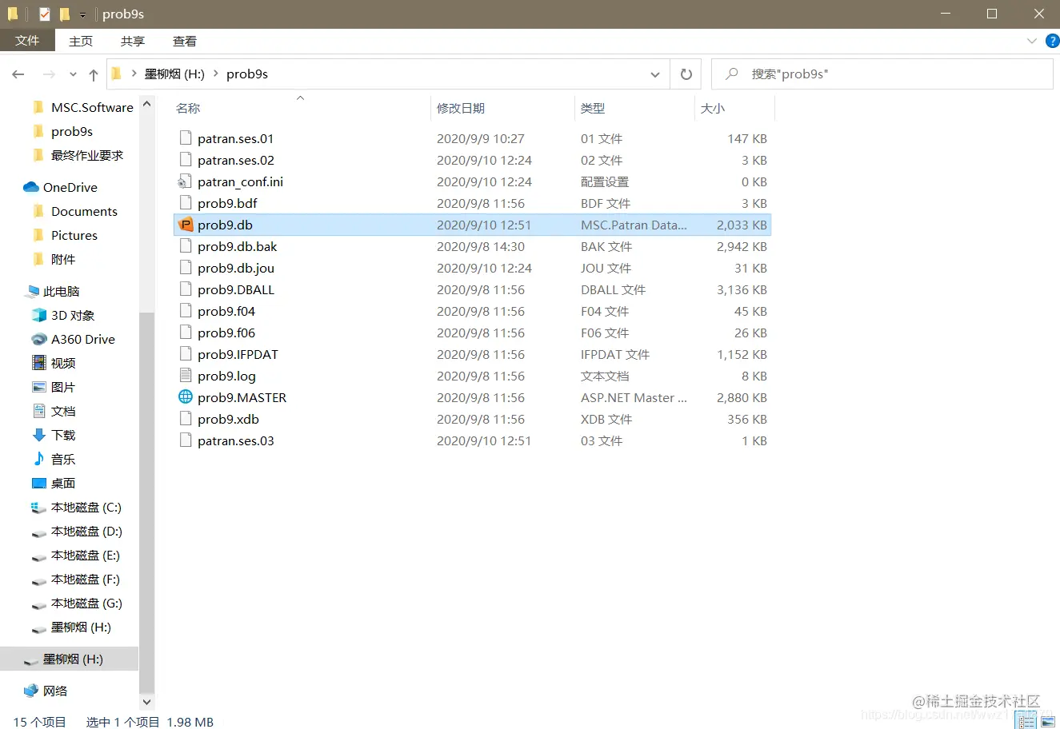1060x729 pixels.
Task: Click the chevron between 墨柳烟 (H:) and prob9s
Action: [x=216, y=74]
